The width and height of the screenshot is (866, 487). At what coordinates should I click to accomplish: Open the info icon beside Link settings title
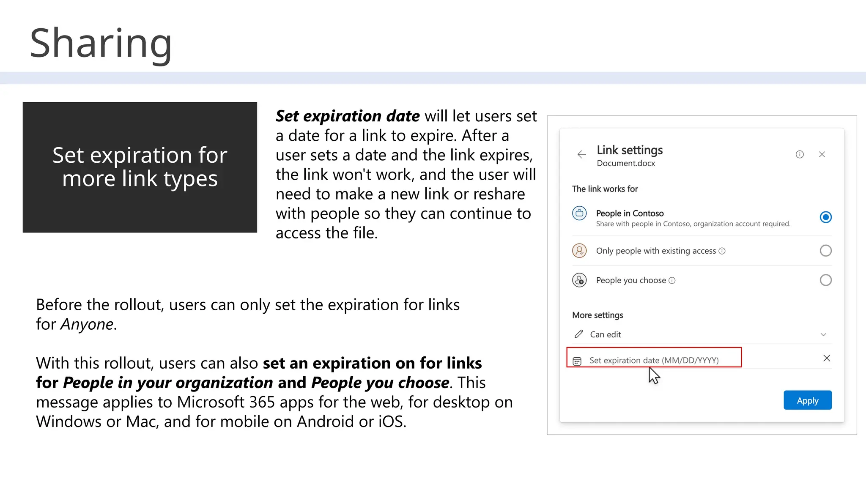(x=800, y=154)
